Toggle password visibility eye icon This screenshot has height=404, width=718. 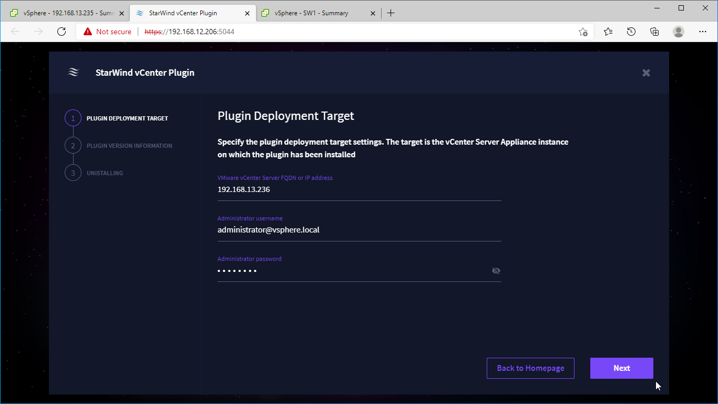click(496, 271)
